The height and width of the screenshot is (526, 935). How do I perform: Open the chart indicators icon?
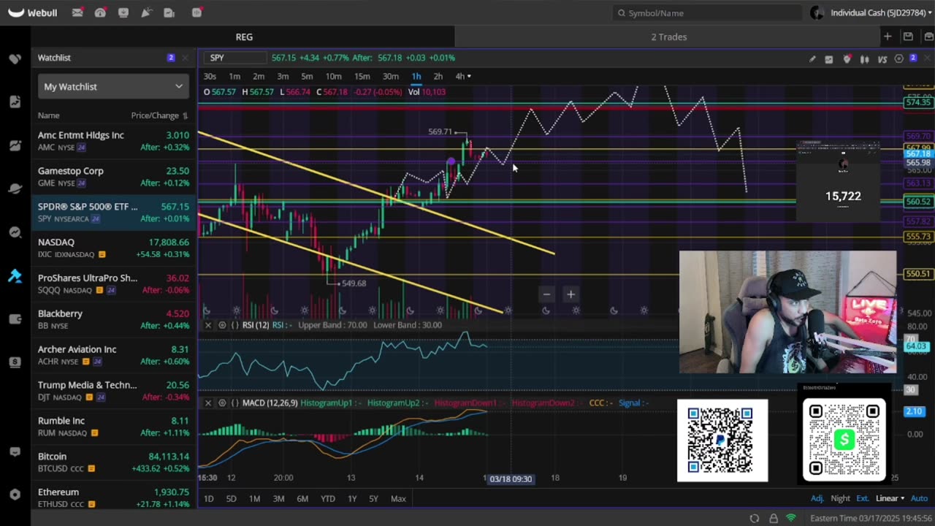click(829, 59)
